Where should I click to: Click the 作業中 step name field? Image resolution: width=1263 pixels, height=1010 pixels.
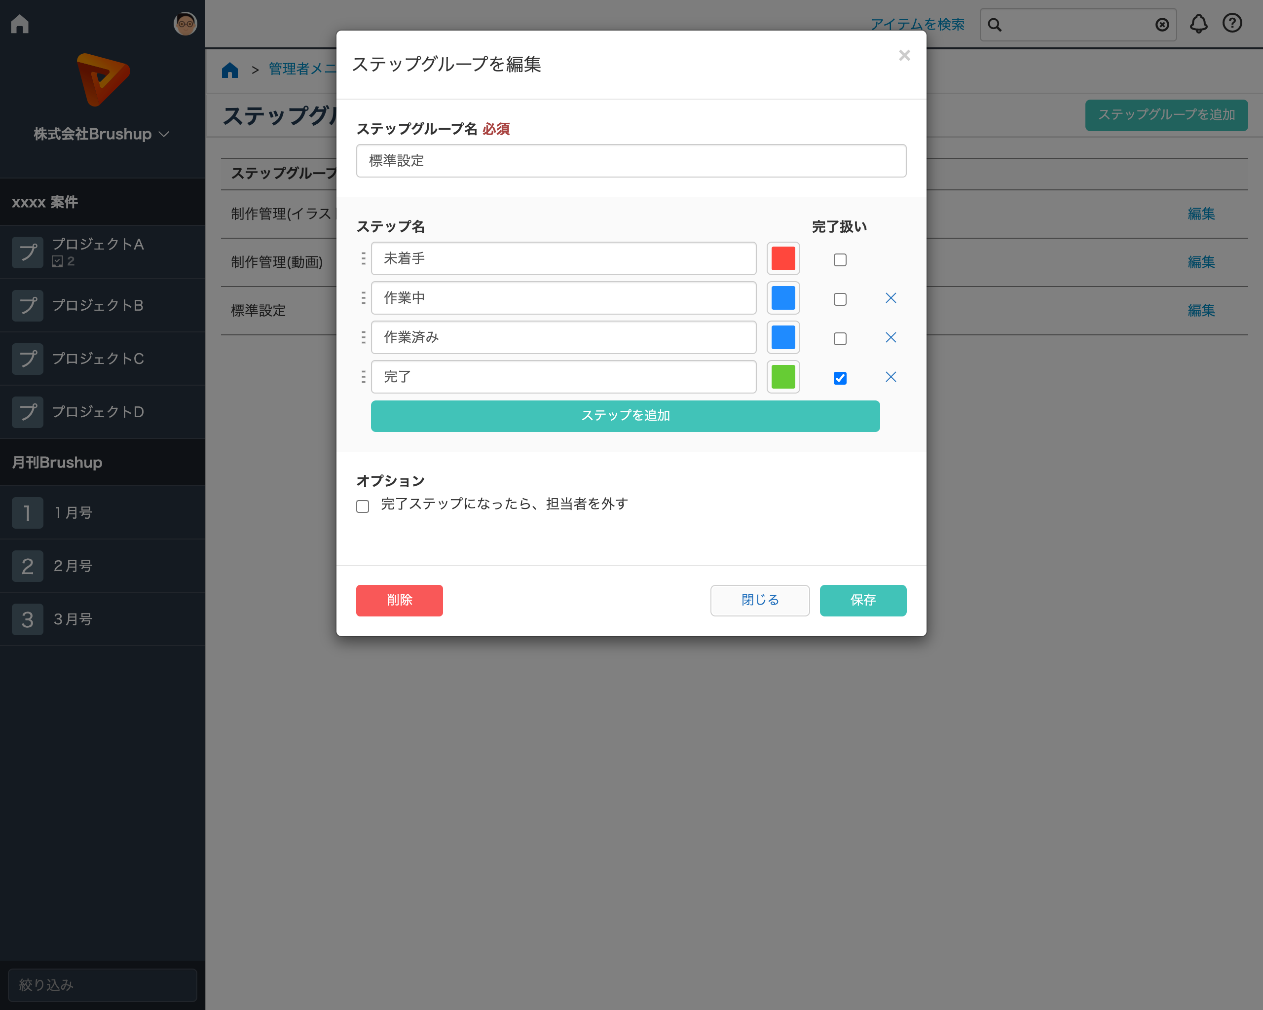tap(563, 298)
